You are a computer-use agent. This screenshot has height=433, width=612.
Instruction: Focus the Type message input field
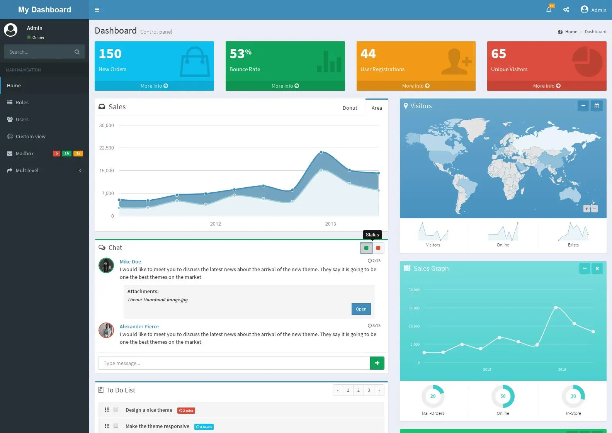point(234,363)
